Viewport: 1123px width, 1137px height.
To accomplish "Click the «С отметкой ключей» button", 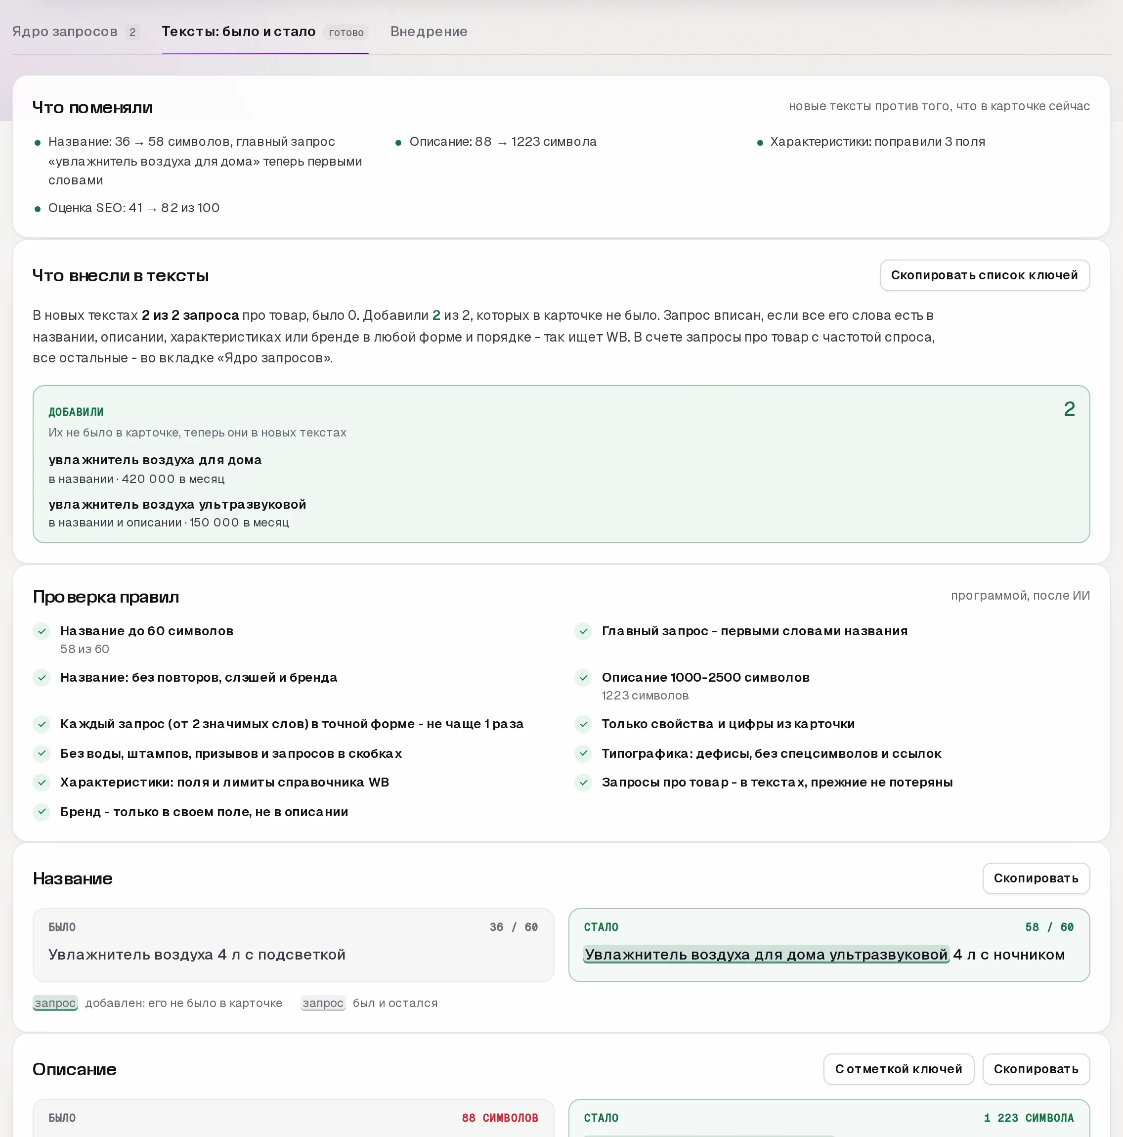I will point(898,1069).
